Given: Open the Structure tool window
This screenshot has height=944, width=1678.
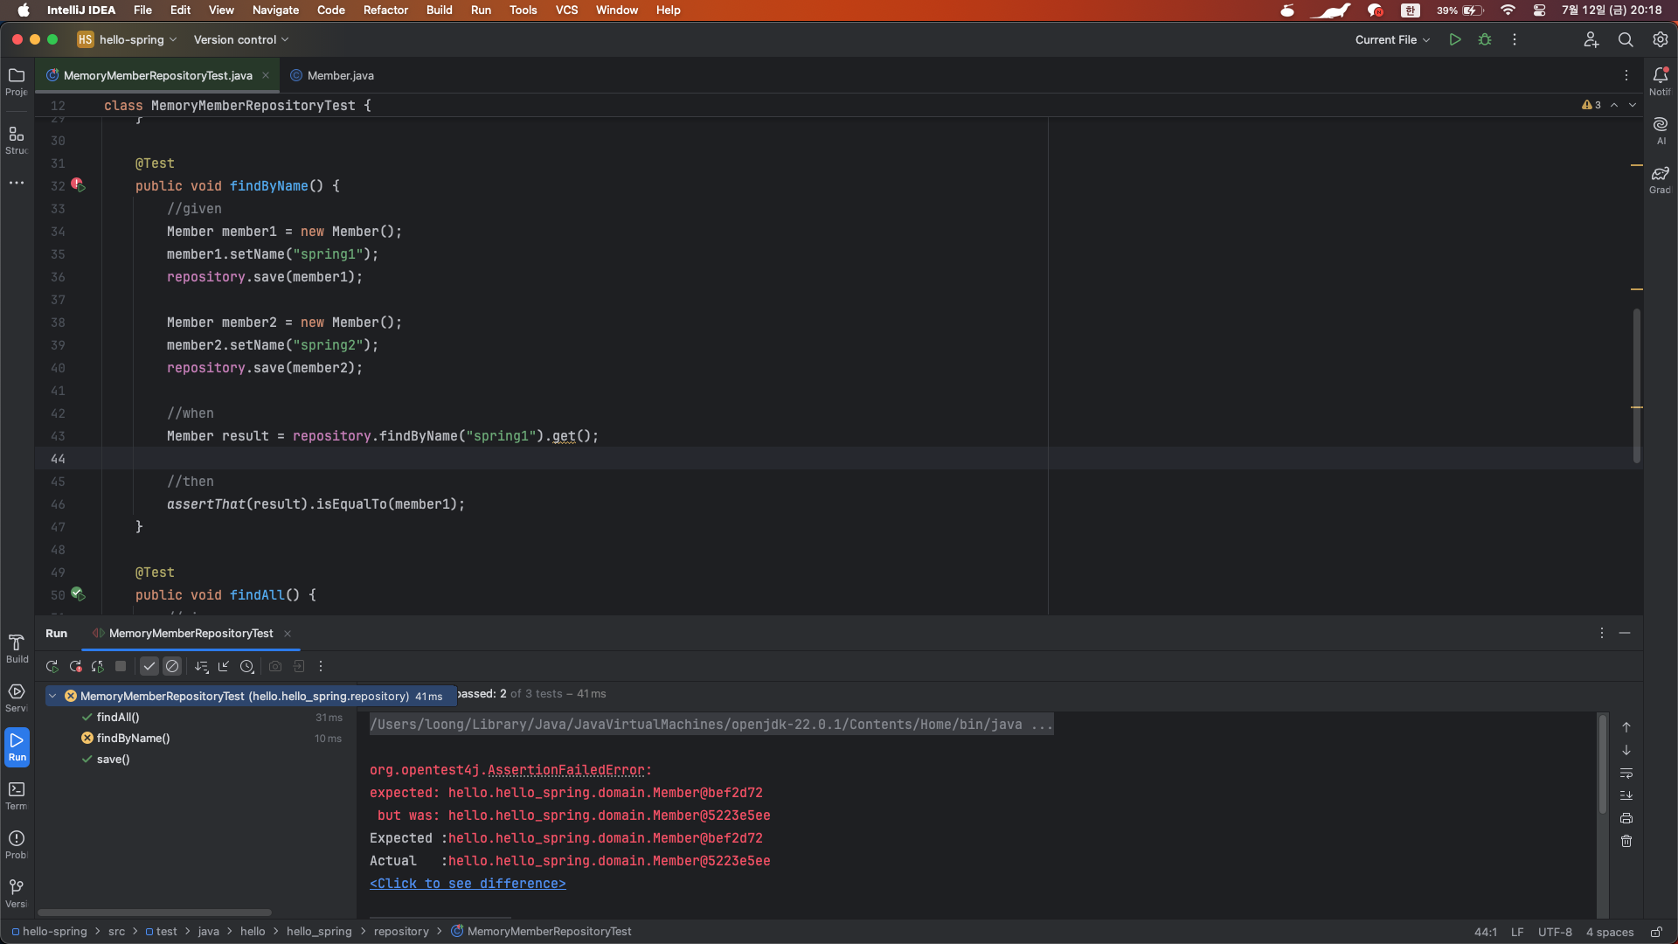Looking at the screenshot, I should (17, 139).
